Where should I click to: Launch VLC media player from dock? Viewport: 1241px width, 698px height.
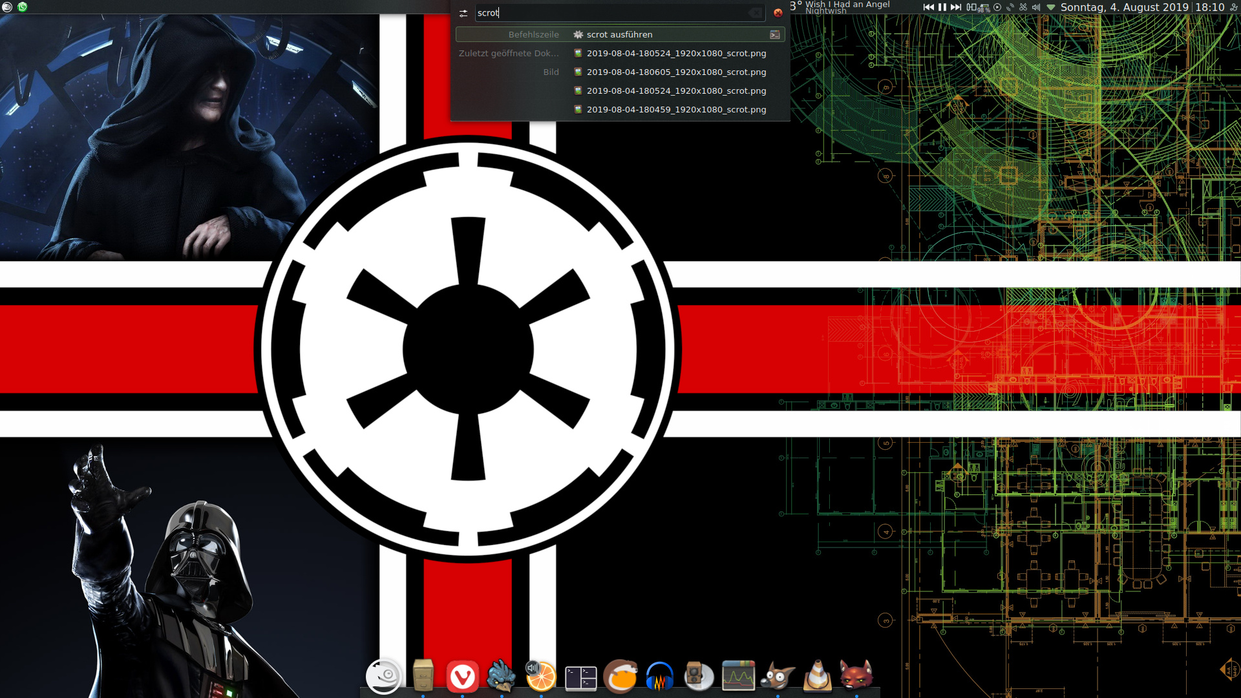(817, 677)
